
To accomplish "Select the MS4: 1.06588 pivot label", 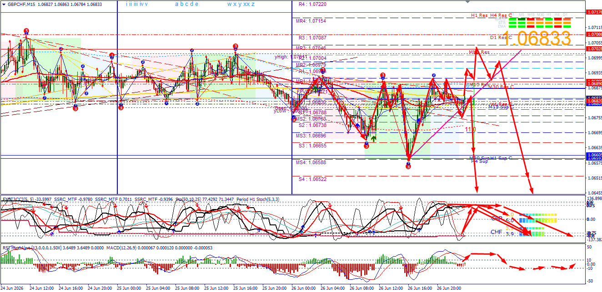I will coord(311,162).
